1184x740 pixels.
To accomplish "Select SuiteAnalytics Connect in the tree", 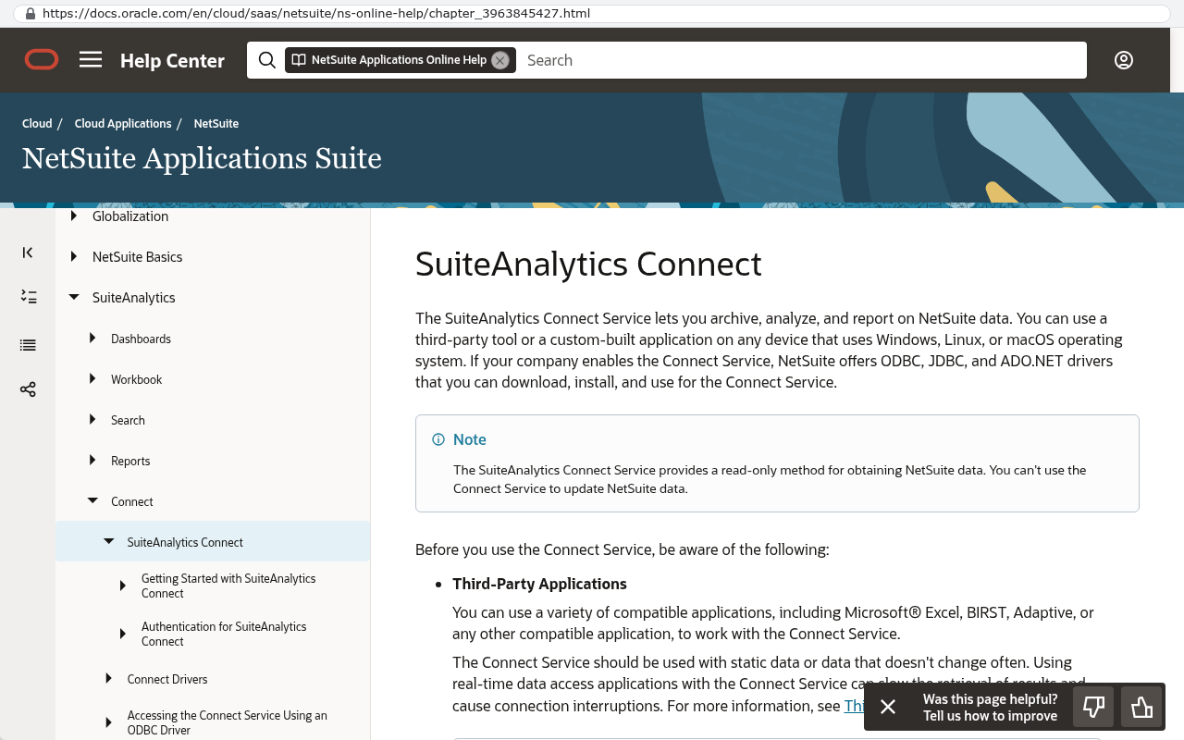I will (185, 542).
